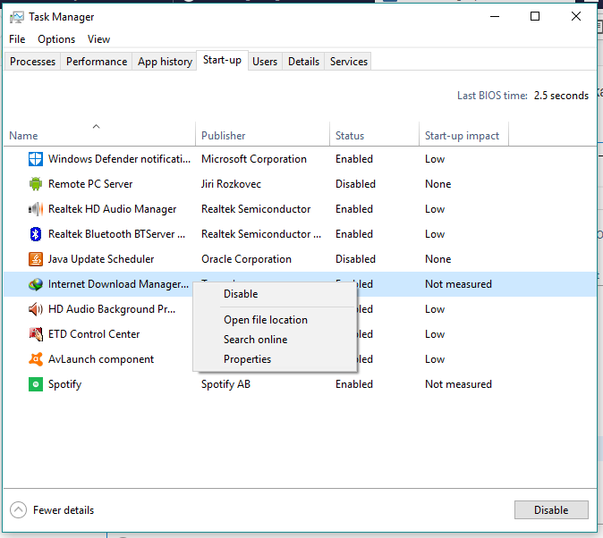Maximize the Task Manager window
603x538 pixels.
pos(535,16)
